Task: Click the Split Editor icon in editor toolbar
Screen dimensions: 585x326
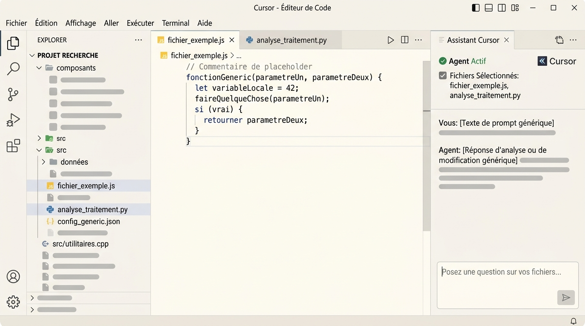Action: pos(405,40)
